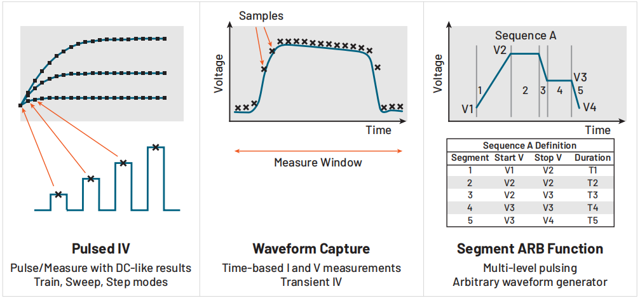The width and height of the screenshot is (640, 298).
Task: Click the Time axis label under waveform capture
Action: tap(378, 130)
